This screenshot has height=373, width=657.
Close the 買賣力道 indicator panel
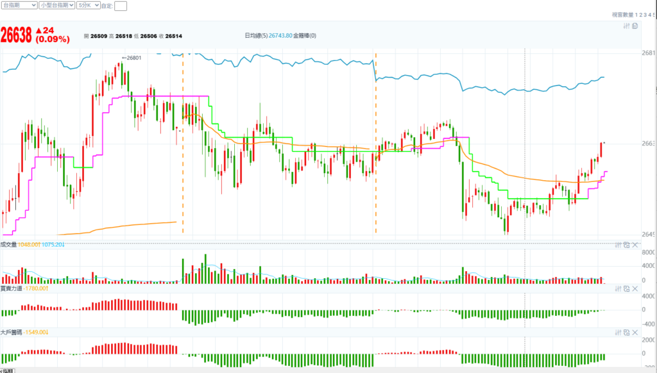click(635, 289)
